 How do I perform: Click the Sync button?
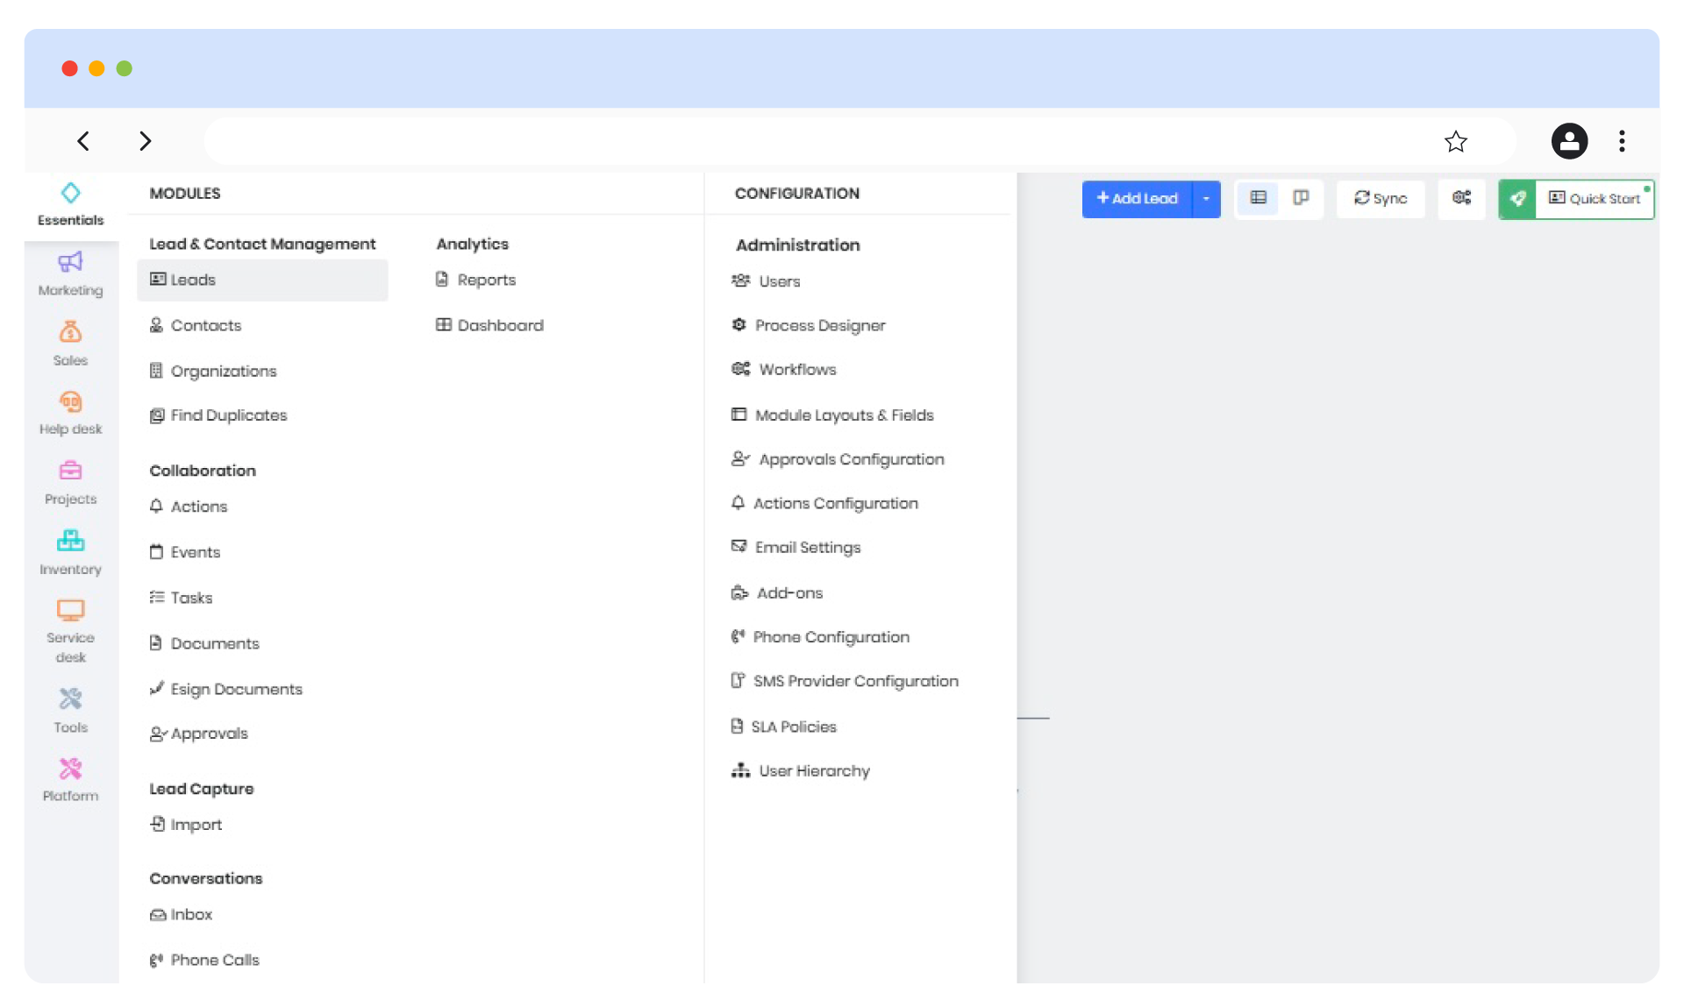pyautogui.click(x=1381, y=199)
